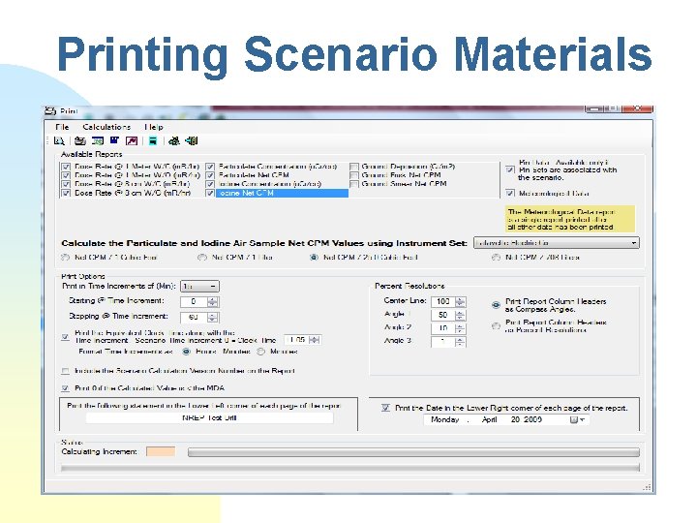This screenshot has height=523, width=697.
Task: Open the Help menu
Action: point(153,127)
